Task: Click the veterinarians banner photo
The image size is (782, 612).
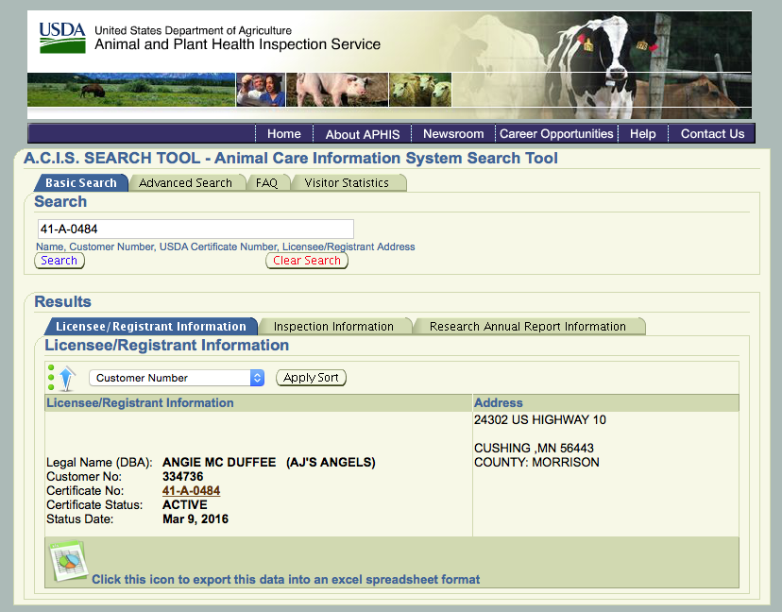Action: [261, 90]
